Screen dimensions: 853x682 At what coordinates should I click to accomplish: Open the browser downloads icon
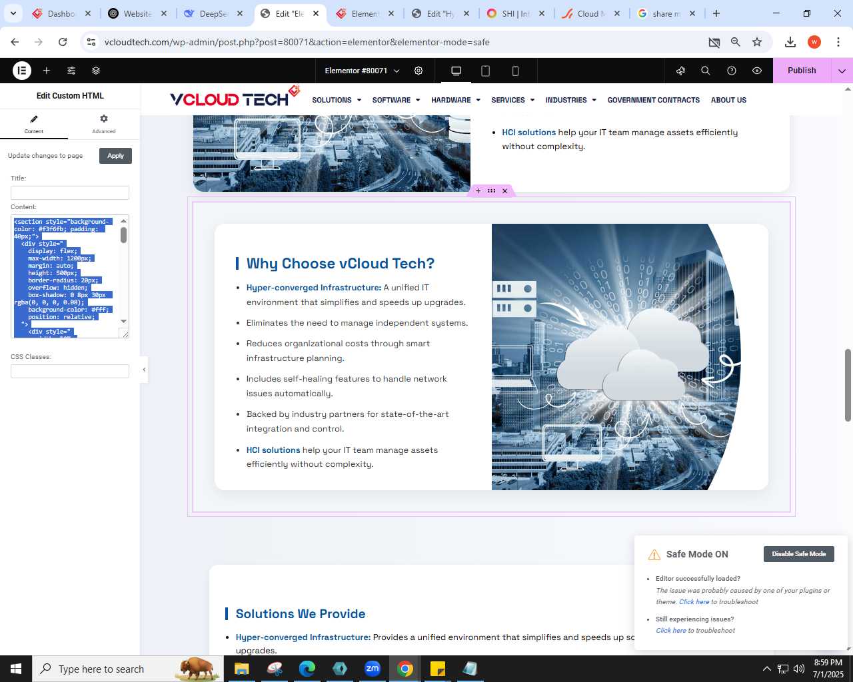click(790, 42)
